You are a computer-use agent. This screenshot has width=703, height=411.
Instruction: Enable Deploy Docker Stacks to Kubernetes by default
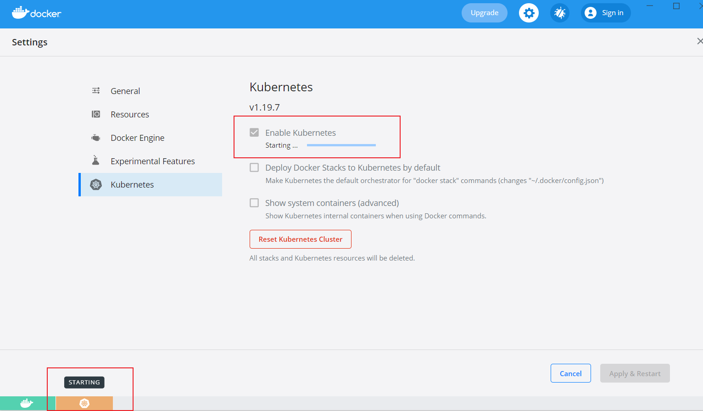pyautogui.click(x=254, y=167)
